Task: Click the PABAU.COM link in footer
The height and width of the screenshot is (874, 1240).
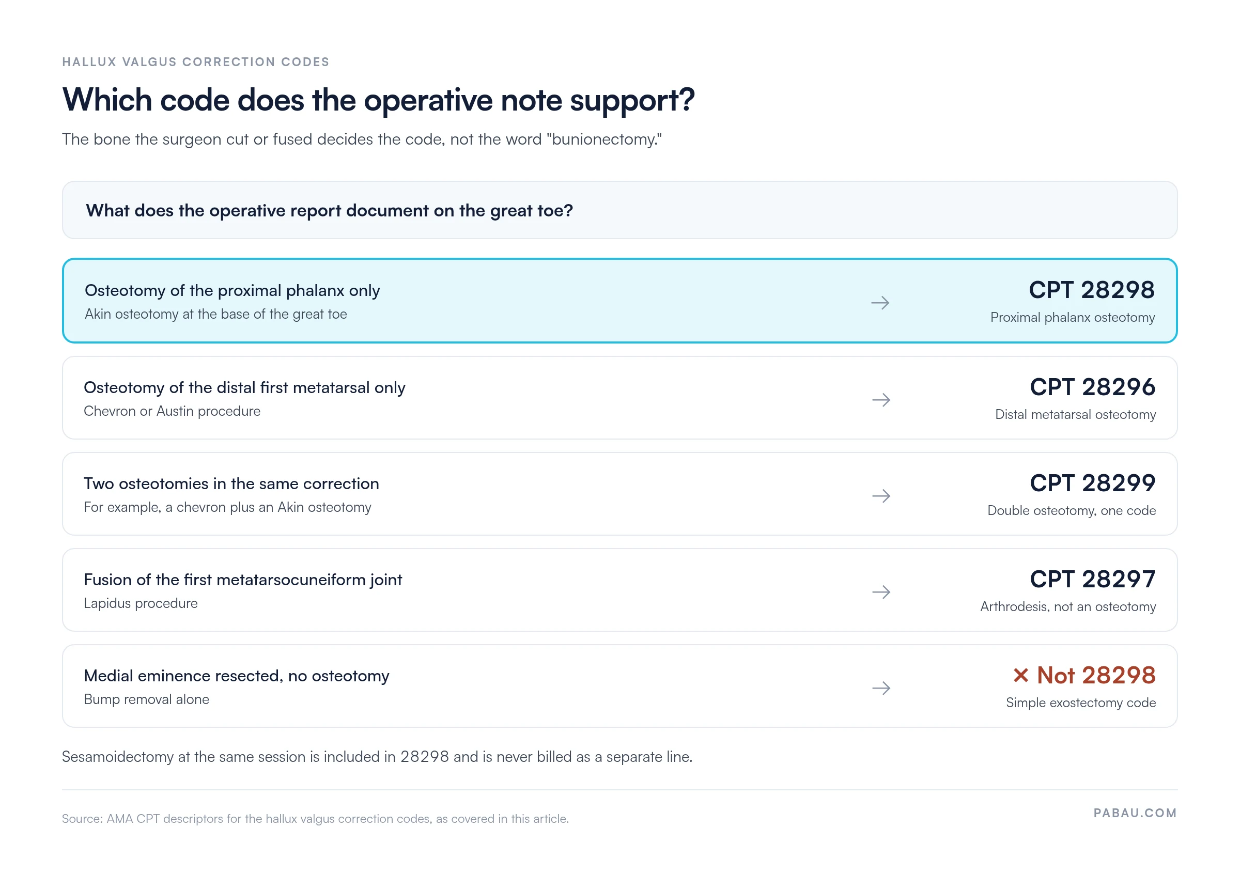Action: 1135,813
